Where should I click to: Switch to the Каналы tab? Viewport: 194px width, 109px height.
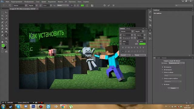point(164,58)
